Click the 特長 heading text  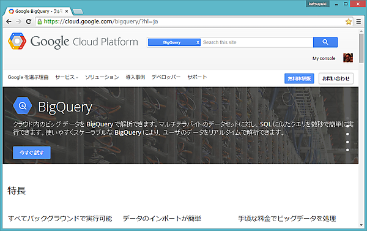pos(17,191)
